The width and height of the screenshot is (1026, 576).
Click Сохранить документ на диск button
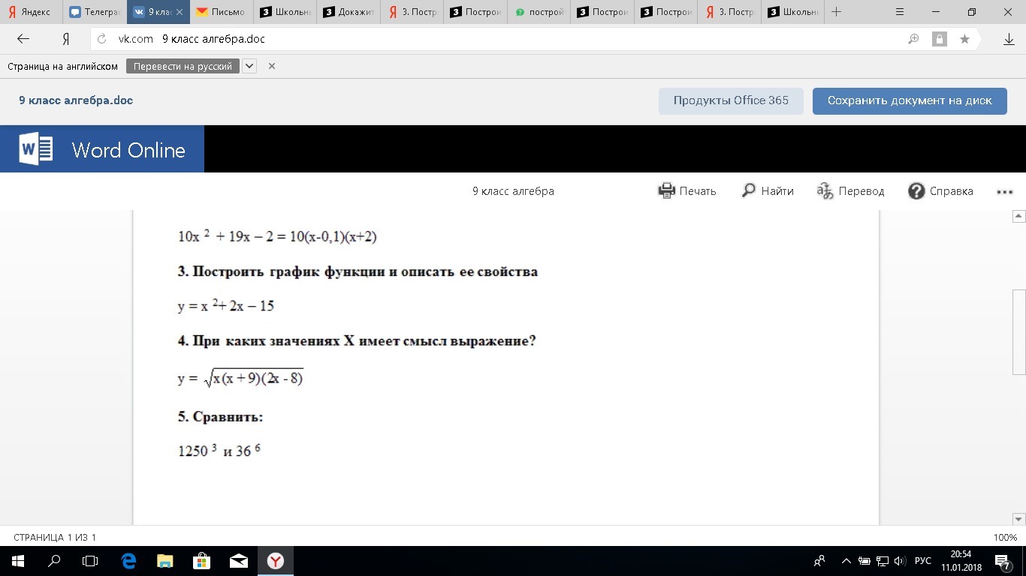(x=909, y=100)
